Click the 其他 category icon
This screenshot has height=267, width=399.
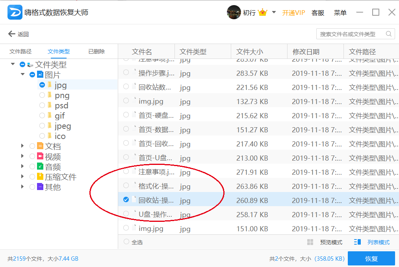[40, 187]
